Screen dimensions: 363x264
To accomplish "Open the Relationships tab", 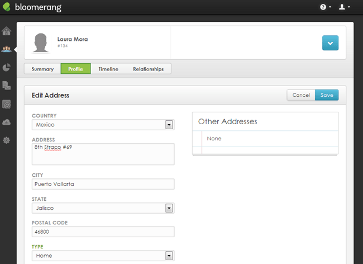I will [149, 69].
